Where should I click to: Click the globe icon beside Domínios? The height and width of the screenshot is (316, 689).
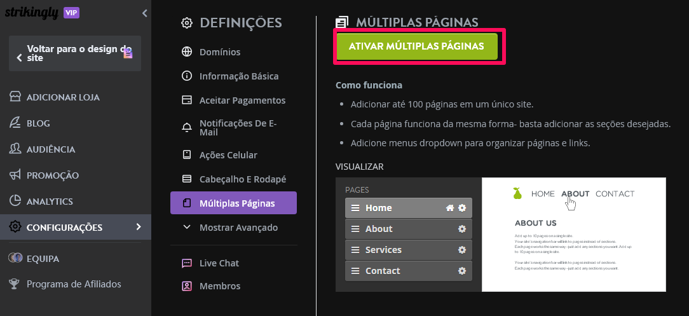point(187,52)
